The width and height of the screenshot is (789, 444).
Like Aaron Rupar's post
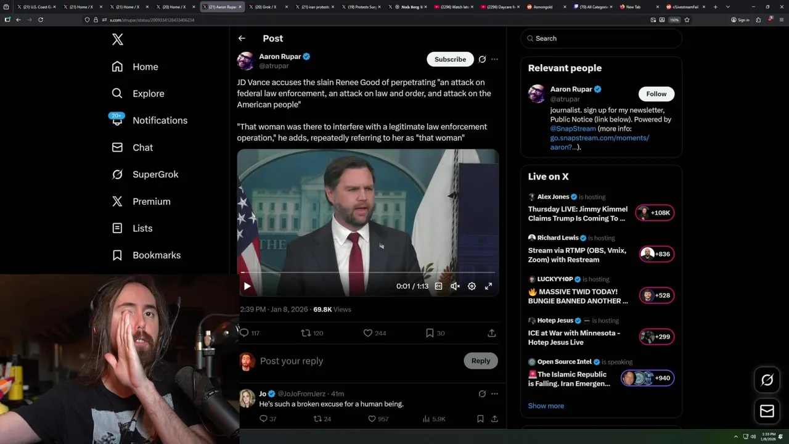(368, 333)
